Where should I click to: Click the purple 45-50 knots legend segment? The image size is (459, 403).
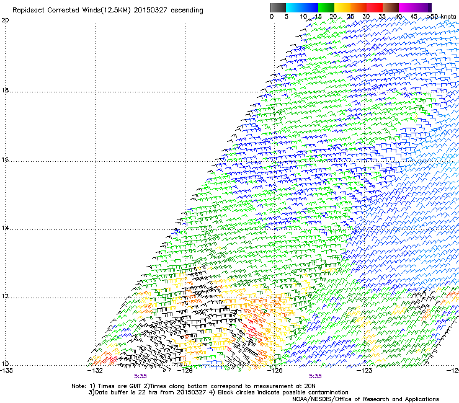(423, 7)
